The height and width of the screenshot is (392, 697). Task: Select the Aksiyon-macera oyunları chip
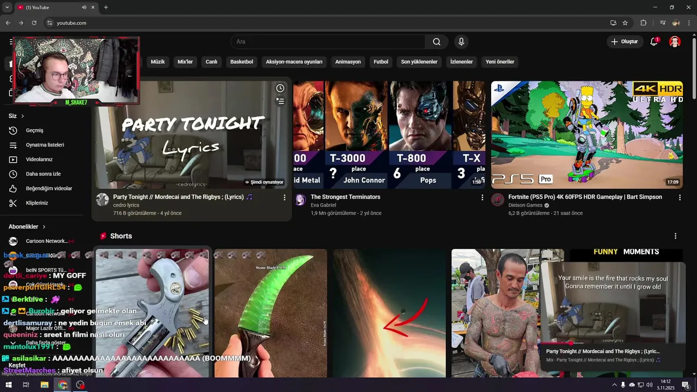coord(294,62)
